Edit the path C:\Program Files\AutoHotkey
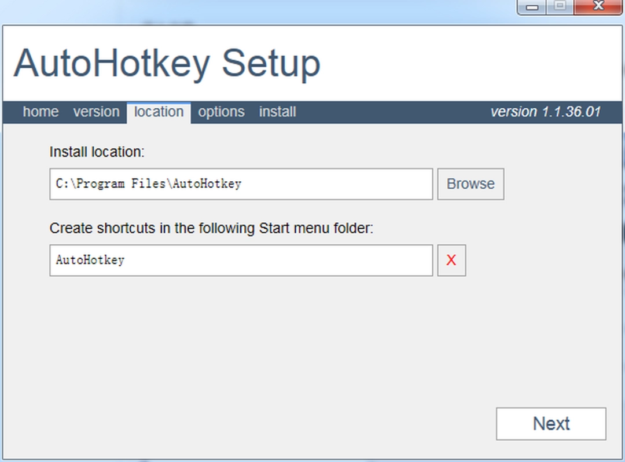 (241, 184)
